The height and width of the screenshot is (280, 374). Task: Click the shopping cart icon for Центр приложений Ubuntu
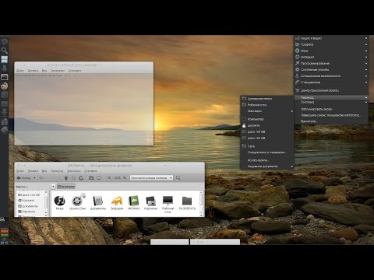point(298,90)
